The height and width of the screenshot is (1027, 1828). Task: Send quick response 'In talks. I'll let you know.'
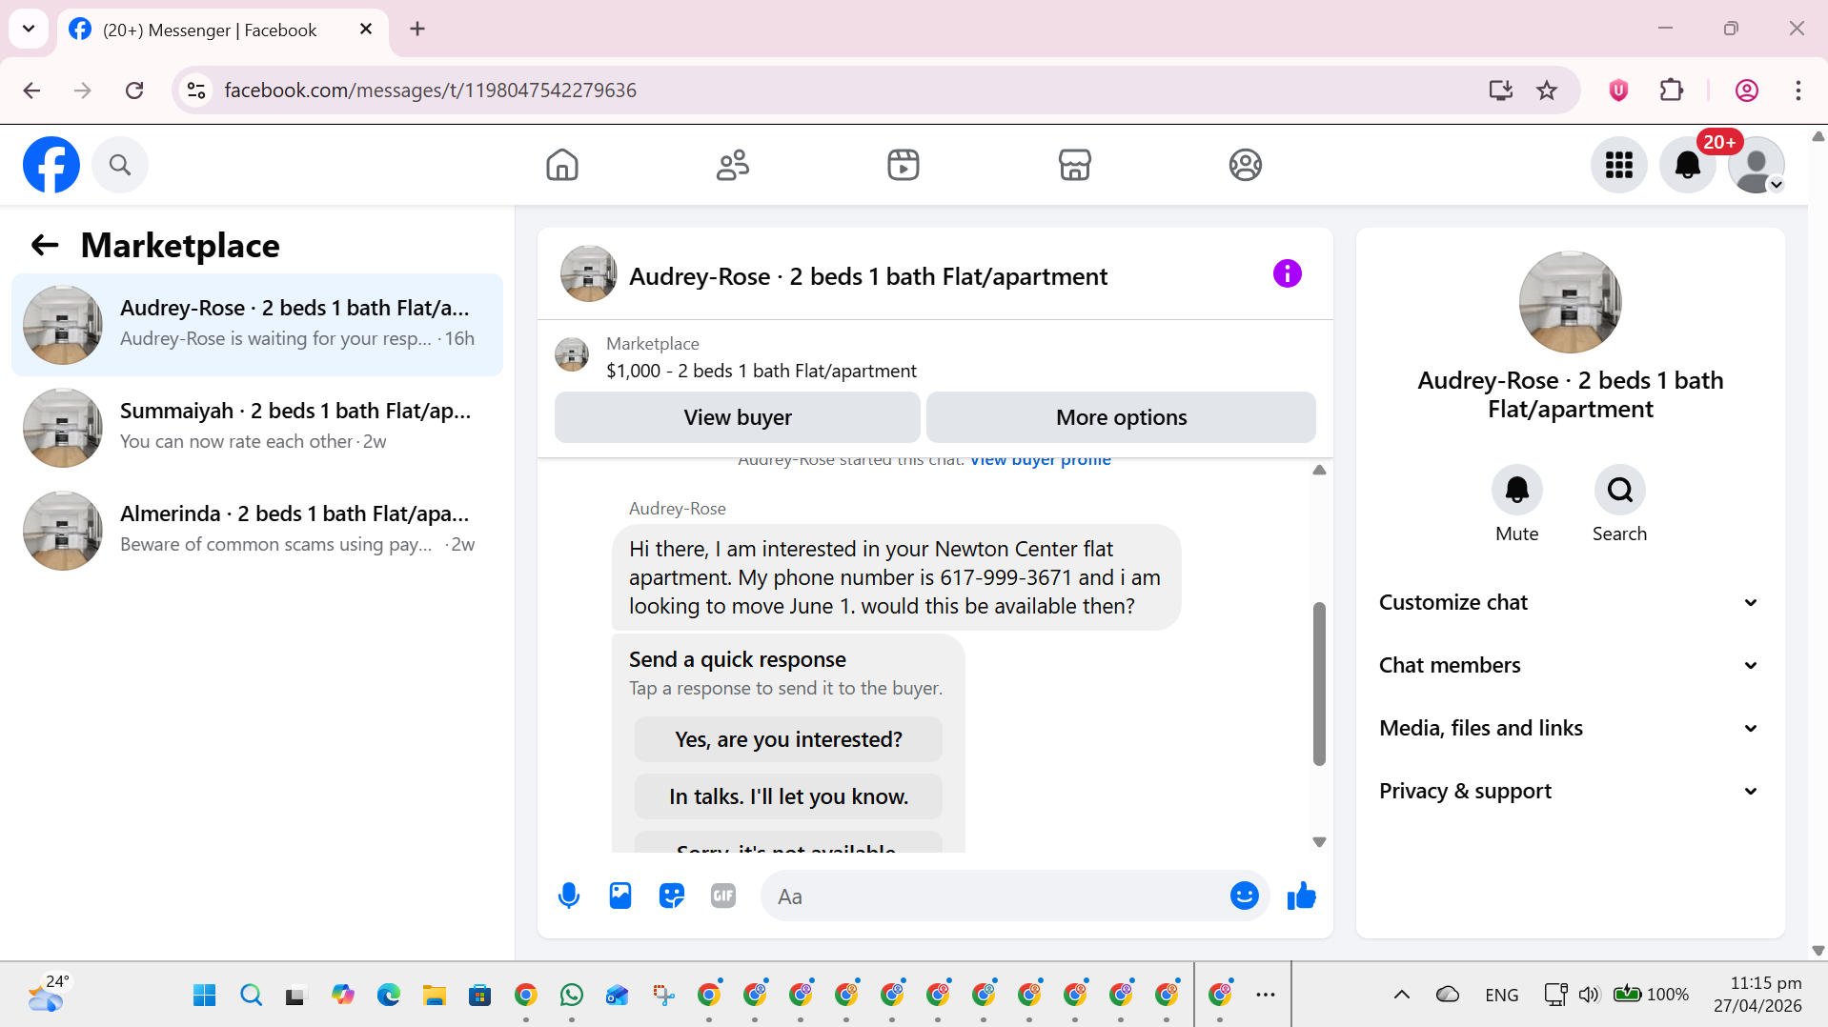pos(788,796)
